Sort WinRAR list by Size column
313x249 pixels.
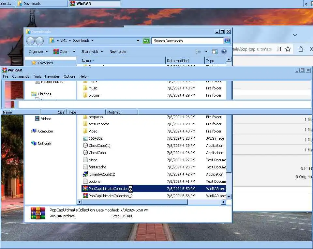(53, 112)
